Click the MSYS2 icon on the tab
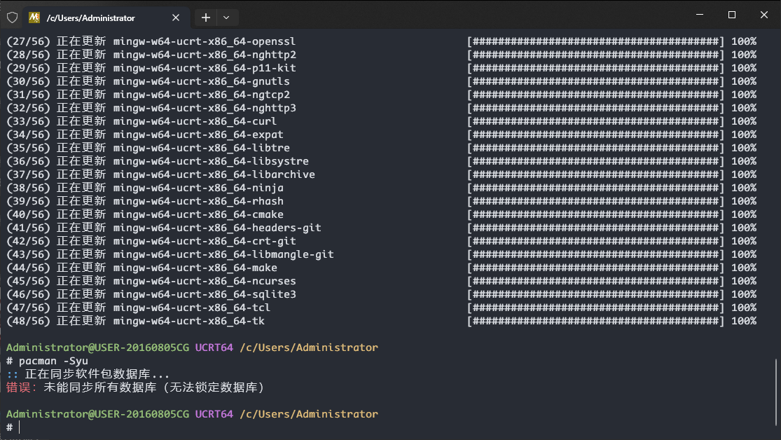781x440 pixels. (x=34, y=18)
